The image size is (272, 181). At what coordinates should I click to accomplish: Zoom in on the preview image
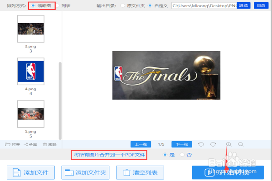[228, 144]
